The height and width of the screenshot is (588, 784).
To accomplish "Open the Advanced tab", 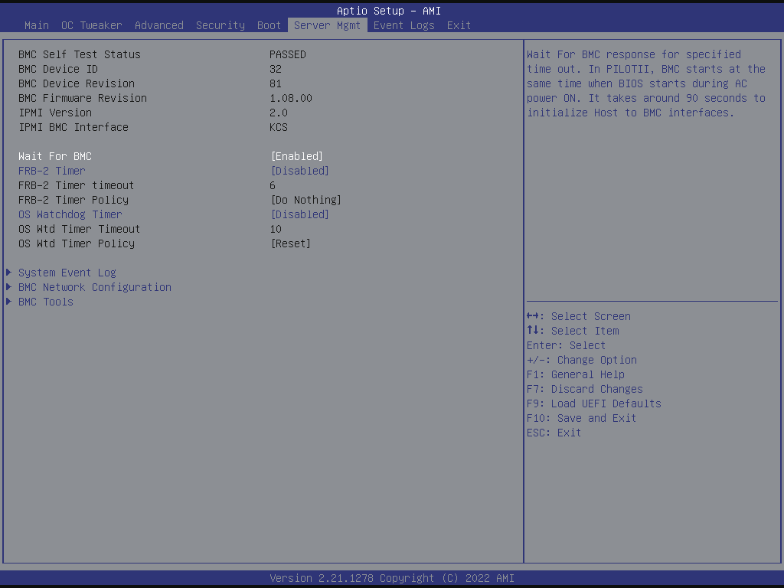I will click(x=159, y=25).
